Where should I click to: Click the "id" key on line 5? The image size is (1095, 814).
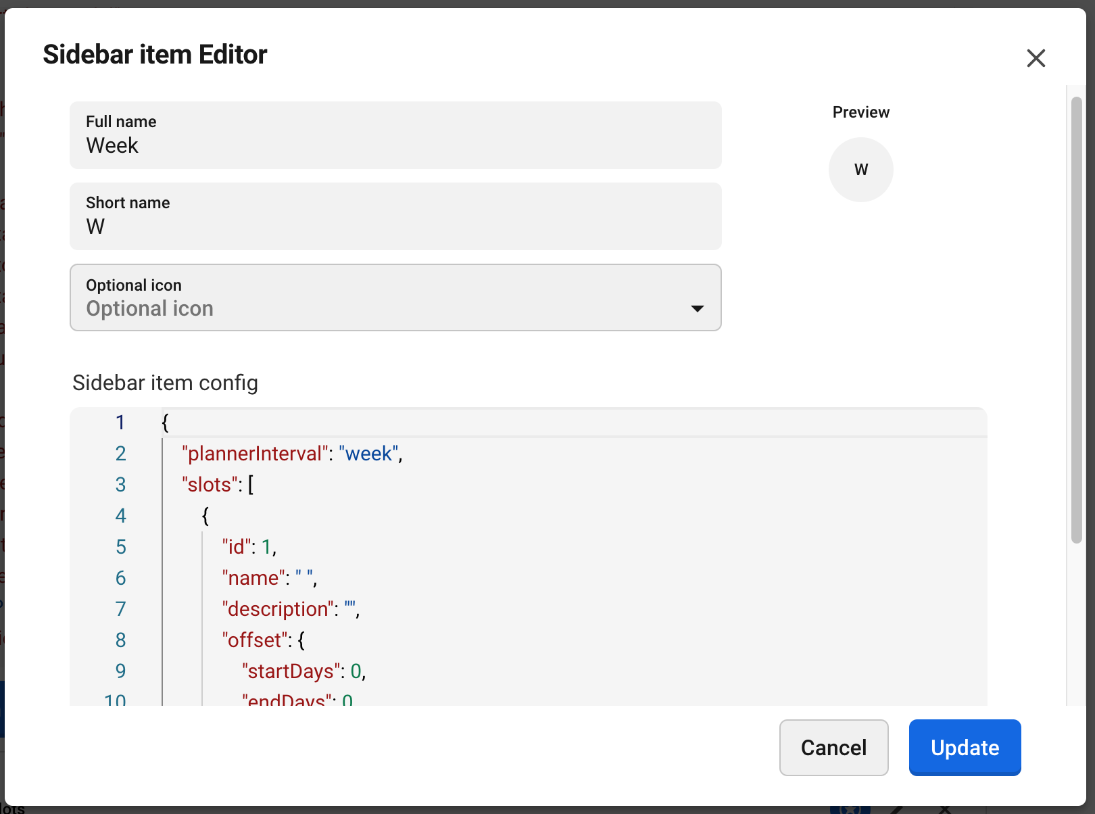[237, 547]
